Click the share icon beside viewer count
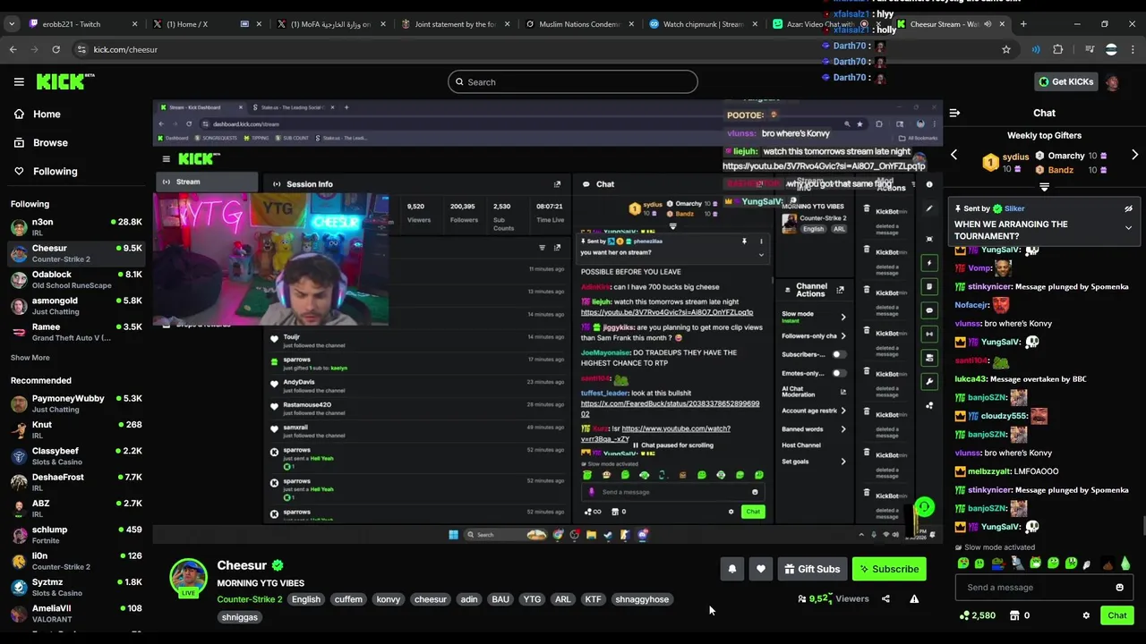 [885, 598]
